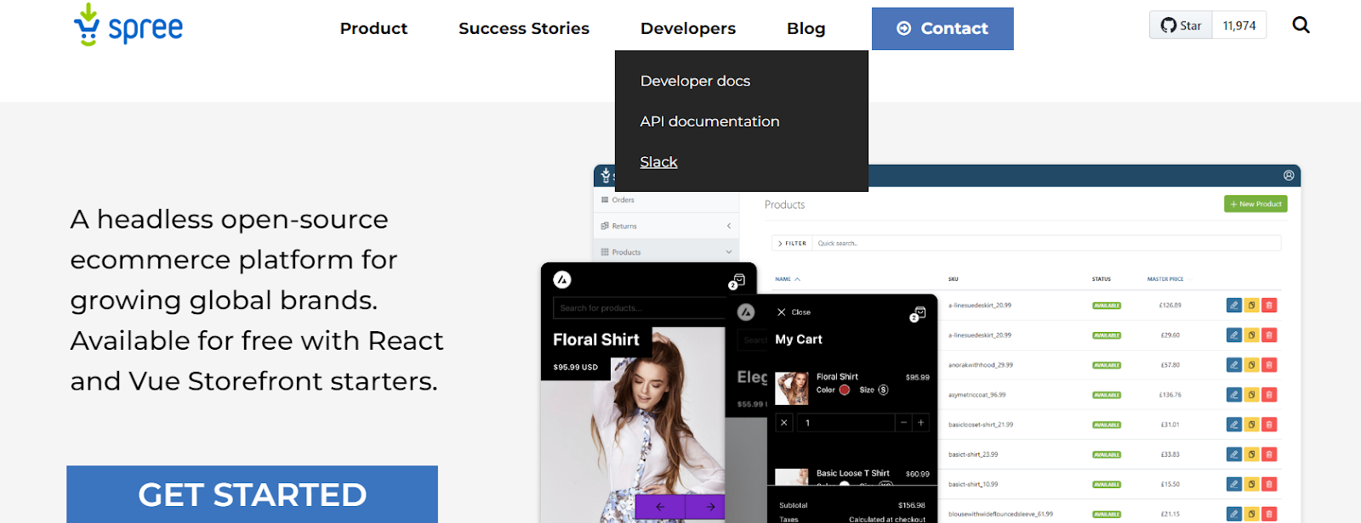
Task: Click the blue Contact button
Action: point(942,29)
